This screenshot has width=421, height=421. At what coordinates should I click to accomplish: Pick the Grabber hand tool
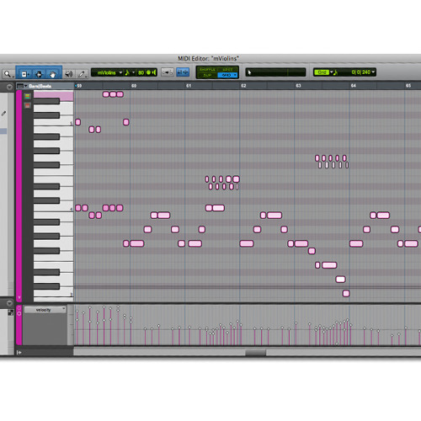[x=52, y=74]
